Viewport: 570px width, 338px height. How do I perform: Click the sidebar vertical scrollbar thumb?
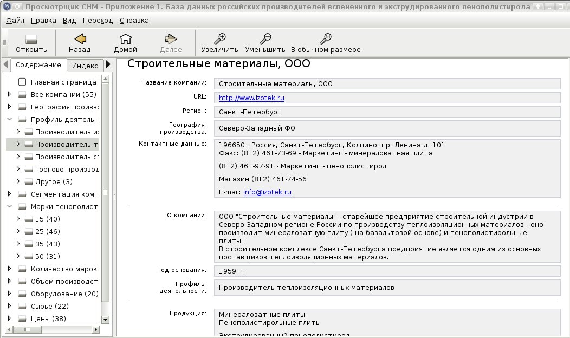[106, 193]
